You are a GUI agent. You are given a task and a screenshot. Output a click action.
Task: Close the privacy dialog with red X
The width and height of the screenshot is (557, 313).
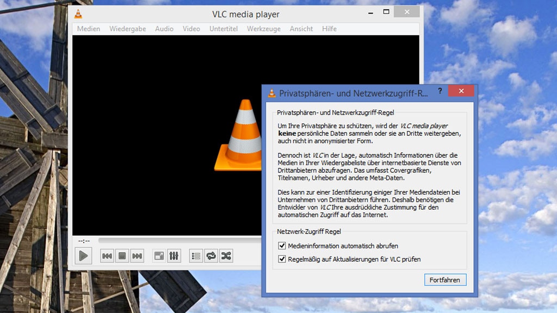[461, 91]
